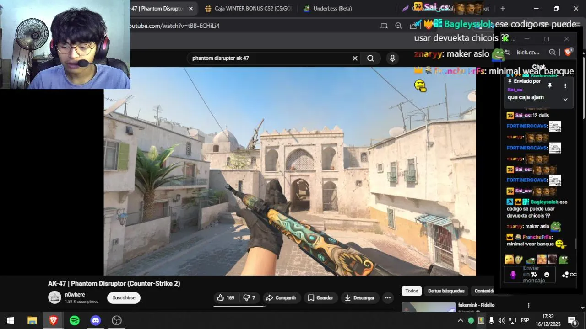Click the FranchuFrFs username in the chat list
Image resolution: width=586 pixels, height=329 pixels.
click(x=537, y=237)
